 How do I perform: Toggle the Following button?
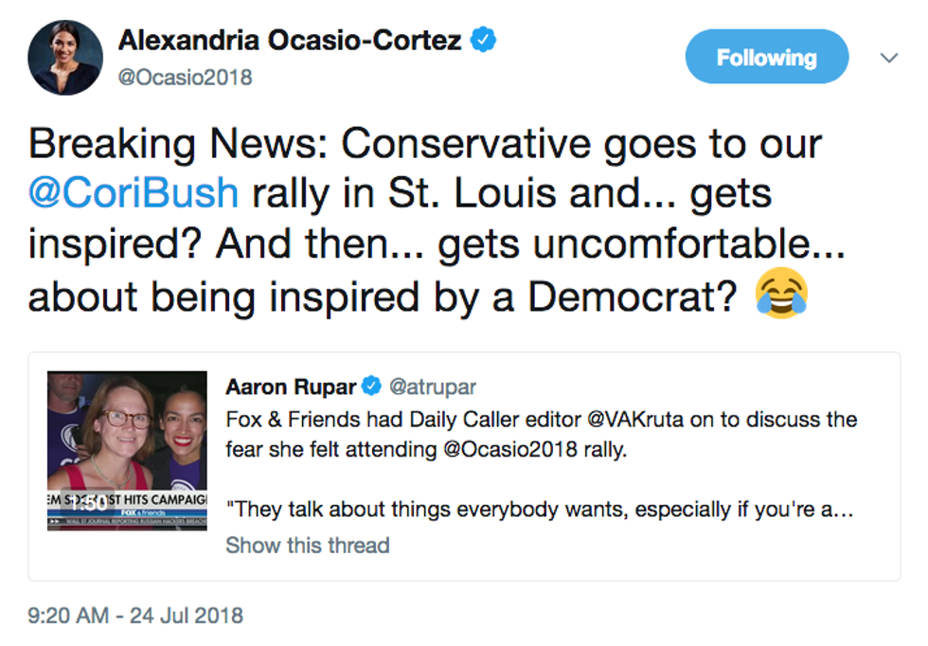[766, 58]
